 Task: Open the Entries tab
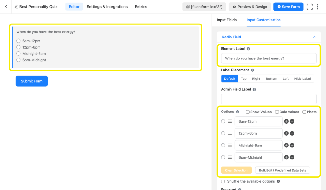click(141, 7)
